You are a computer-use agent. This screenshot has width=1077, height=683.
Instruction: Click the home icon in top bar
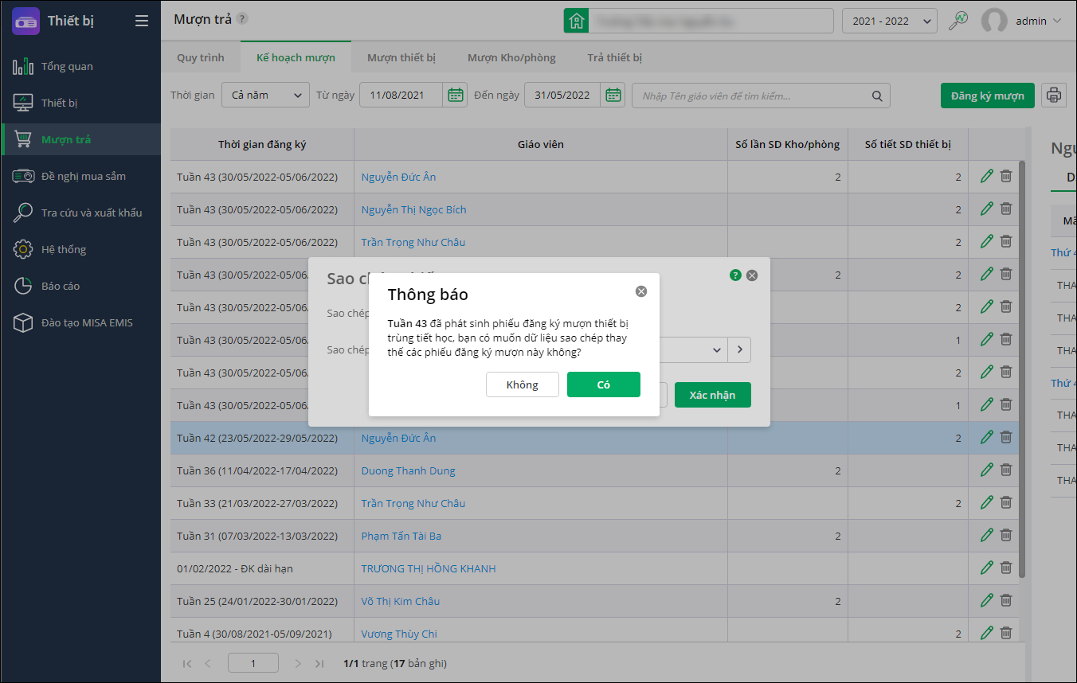(576, 21)
